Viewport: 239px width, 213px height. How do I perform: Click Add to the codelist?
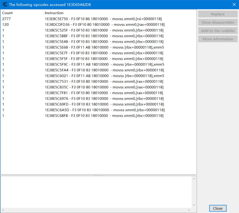click(x=218, y=31)
